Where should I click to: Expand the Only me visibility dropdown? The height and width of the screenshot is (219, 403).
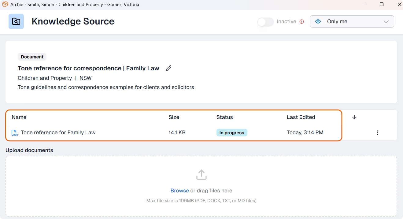(352, 21)
